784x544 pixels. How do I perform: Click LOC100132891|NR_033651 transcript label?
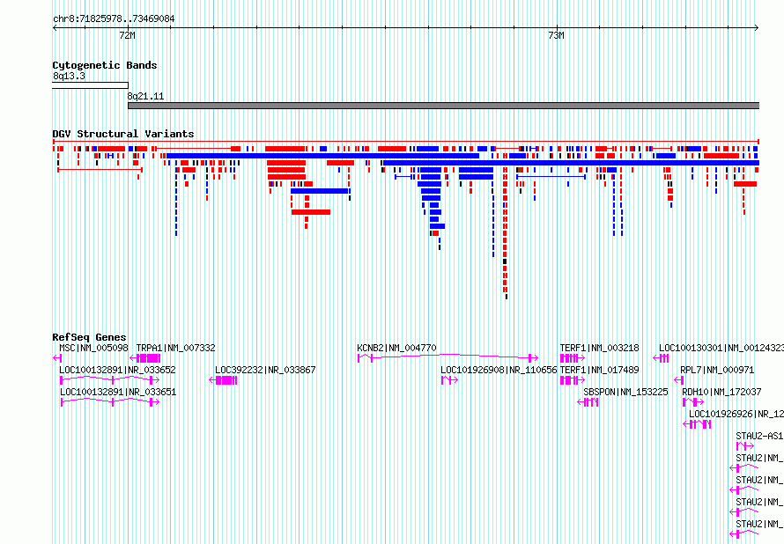point(118,392)
